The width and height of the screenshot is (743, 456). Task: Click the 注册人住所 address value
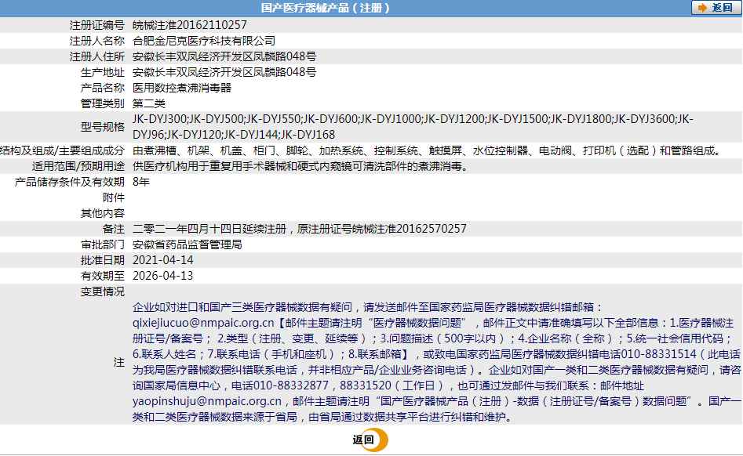224,56
